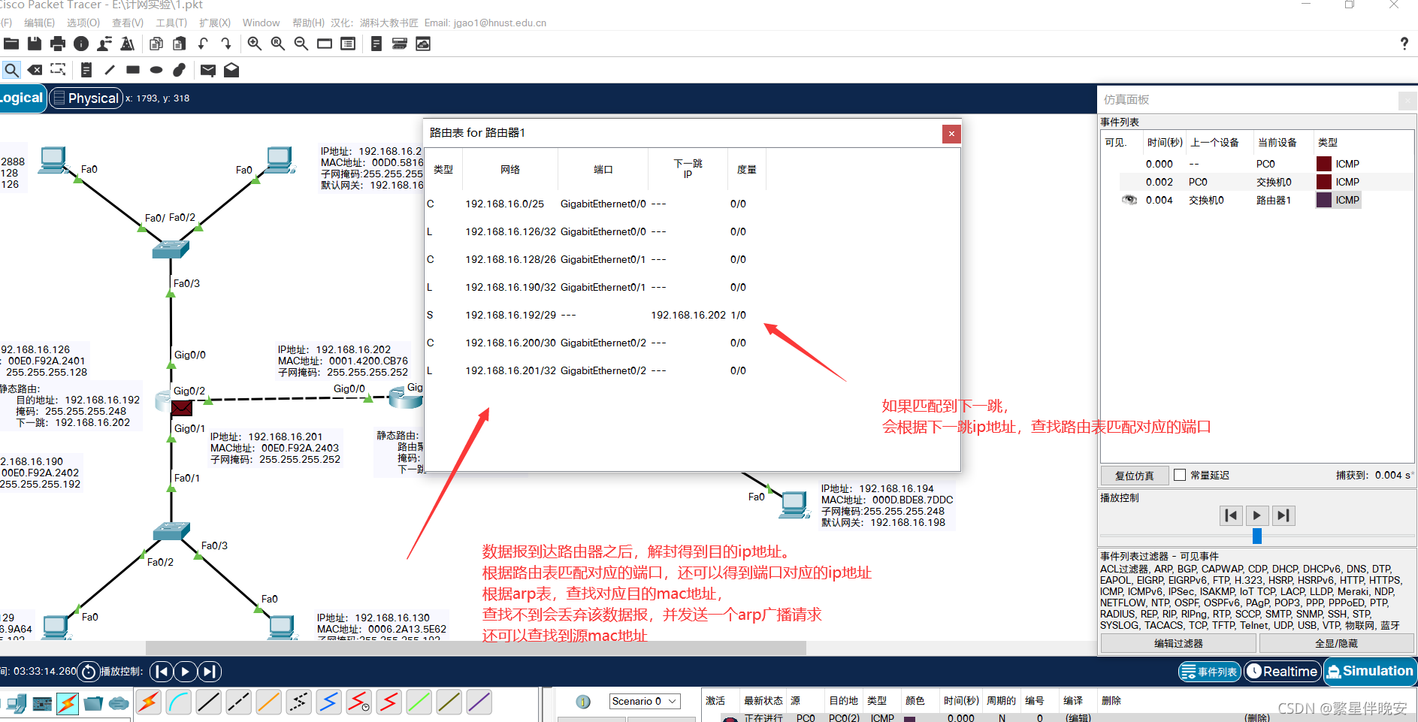The image size is (1418, 722).
Task: Click the dark red color swatch for PC0 event
Action: click(1324, 164)
